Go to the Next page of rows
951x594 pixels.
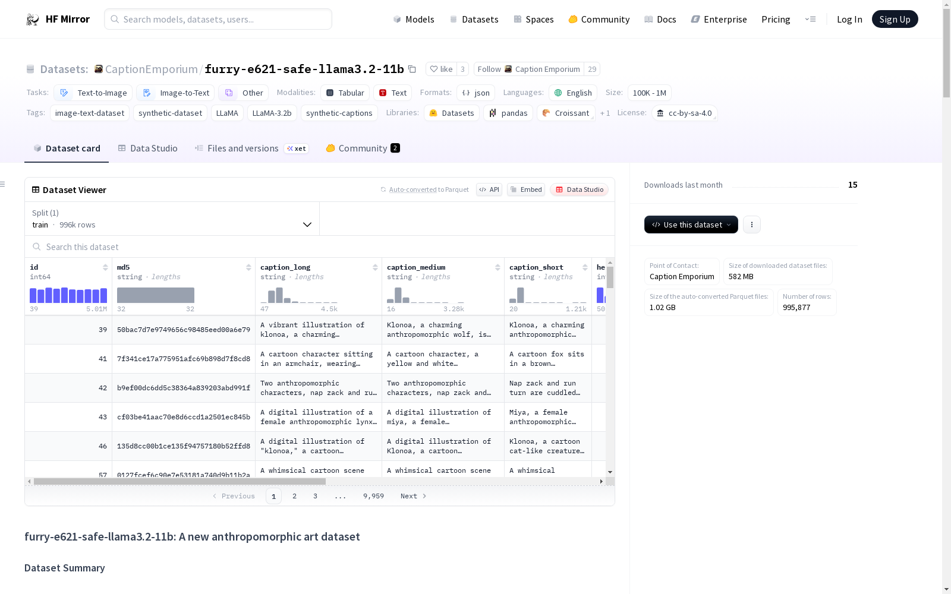click(x=414, y=496)
